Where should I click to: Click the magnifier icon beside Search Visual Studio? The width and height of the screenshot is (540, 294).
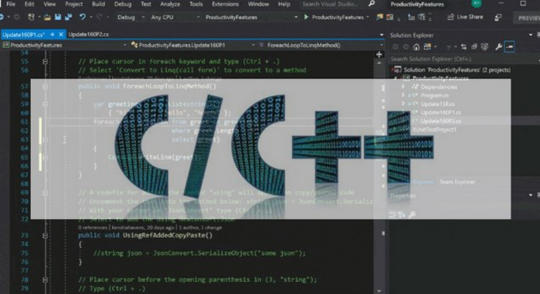[372, 4]
